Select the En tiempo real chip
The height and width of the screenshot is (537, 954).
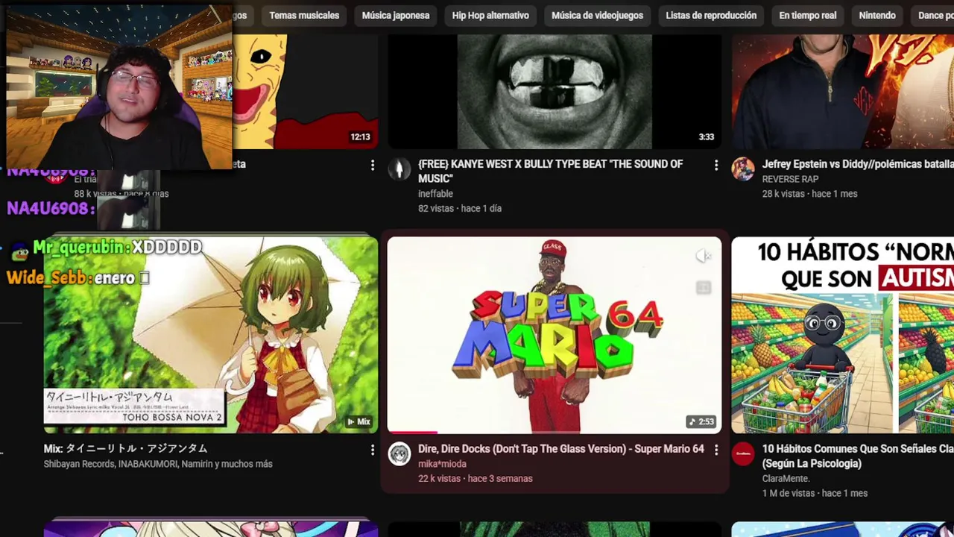808,15
